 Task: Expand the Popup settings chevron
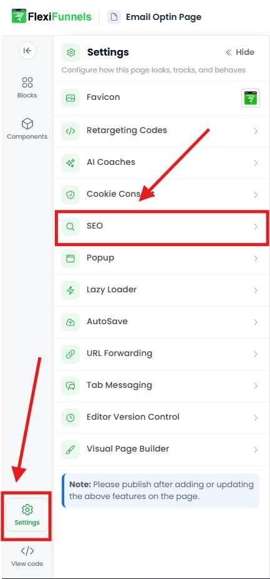click(256, 259)
